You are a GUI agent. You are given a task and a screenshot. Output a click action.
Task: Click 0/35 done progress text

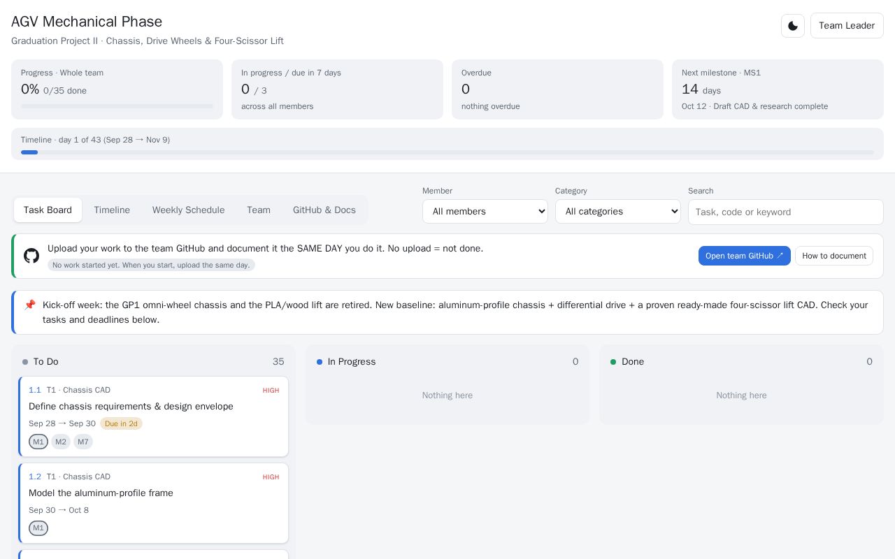point(65,91)
